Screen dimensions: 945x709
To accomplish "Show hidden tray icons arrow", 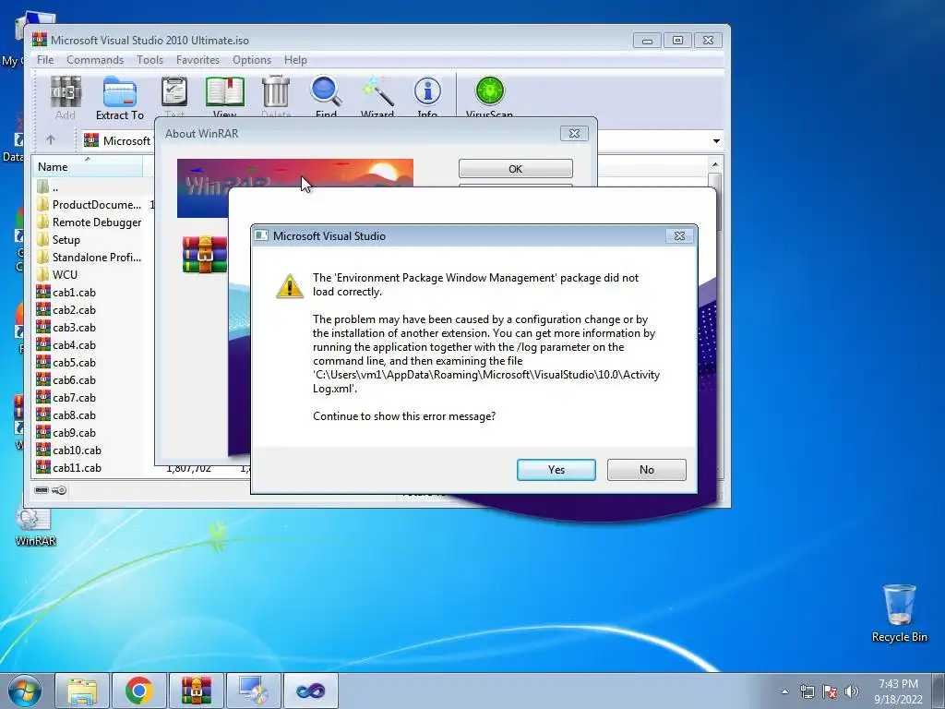I will pyautogui.click(x=784, y=691).
